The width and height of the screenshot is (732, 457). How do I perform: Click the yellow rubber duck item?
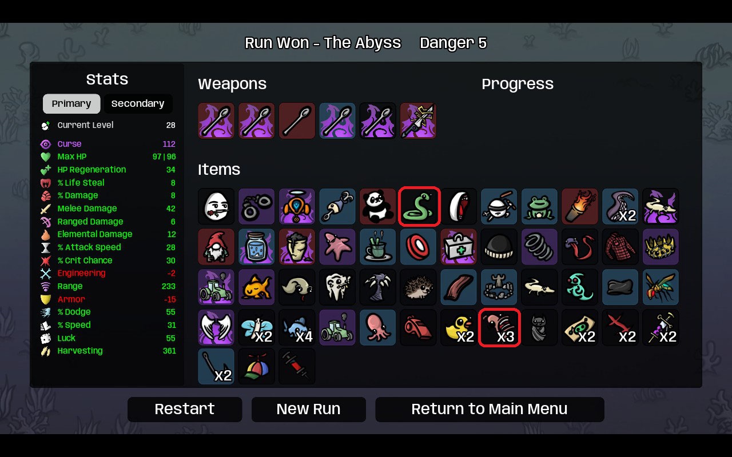[x=459, y=327]
